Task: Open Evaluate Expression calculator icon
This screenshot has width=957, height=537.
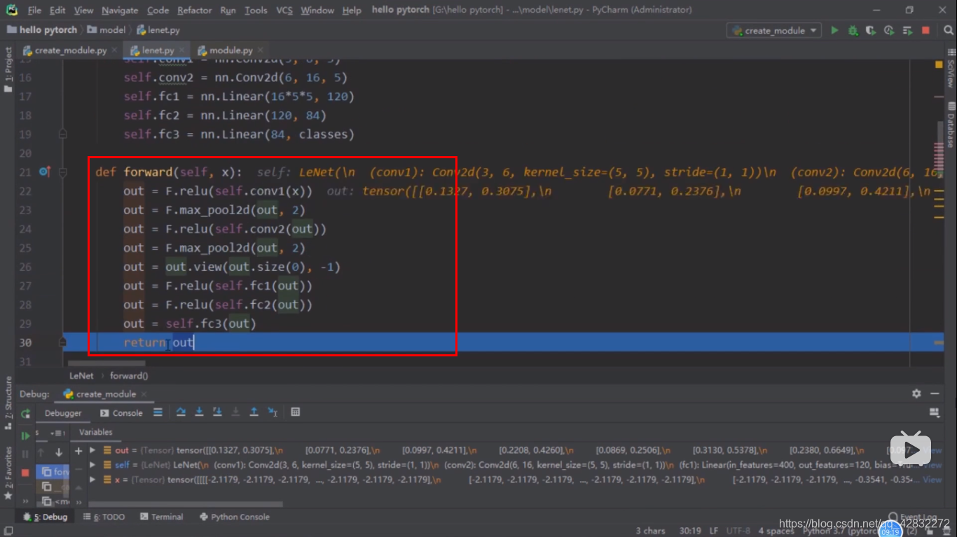Action: pos(296,412)
